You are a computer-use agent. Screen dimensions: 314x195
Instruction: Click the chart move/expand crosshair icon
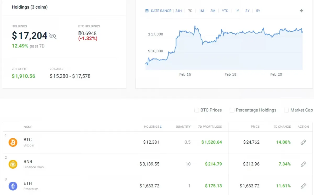(301, 11)
